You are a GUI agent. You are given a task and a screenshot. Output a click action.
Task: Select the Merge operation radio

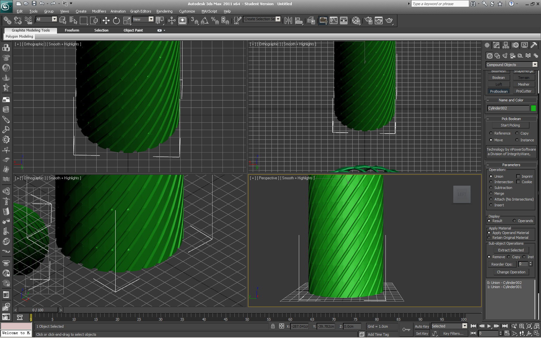coord(491,193)
